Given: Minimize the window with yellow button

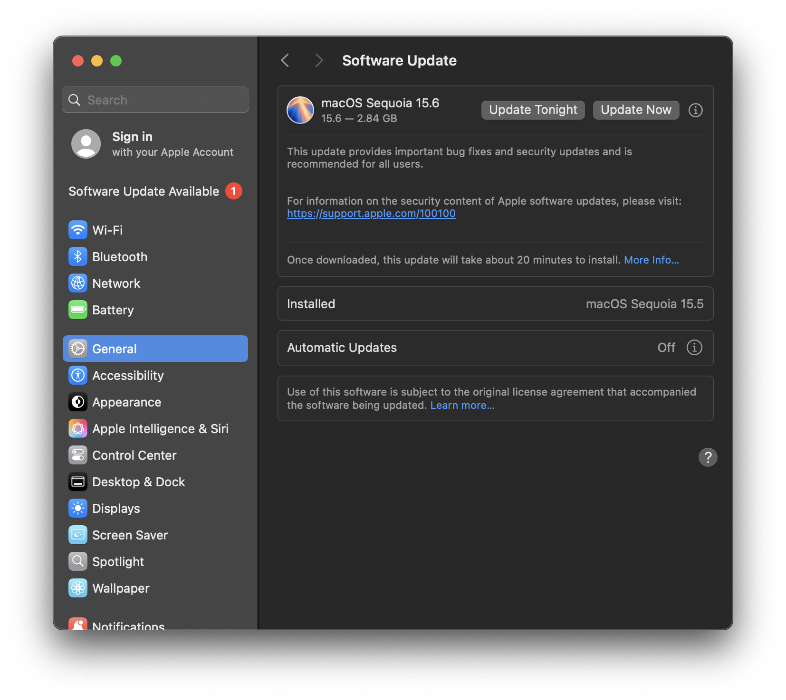Looking at the screenshot, I should click(x=97, y=61).
